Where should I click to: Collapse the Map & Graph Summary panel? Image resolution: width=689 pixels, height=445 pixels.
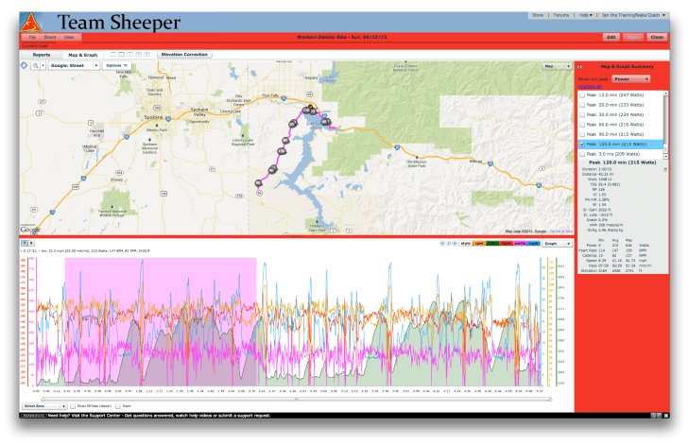[579, 66]
